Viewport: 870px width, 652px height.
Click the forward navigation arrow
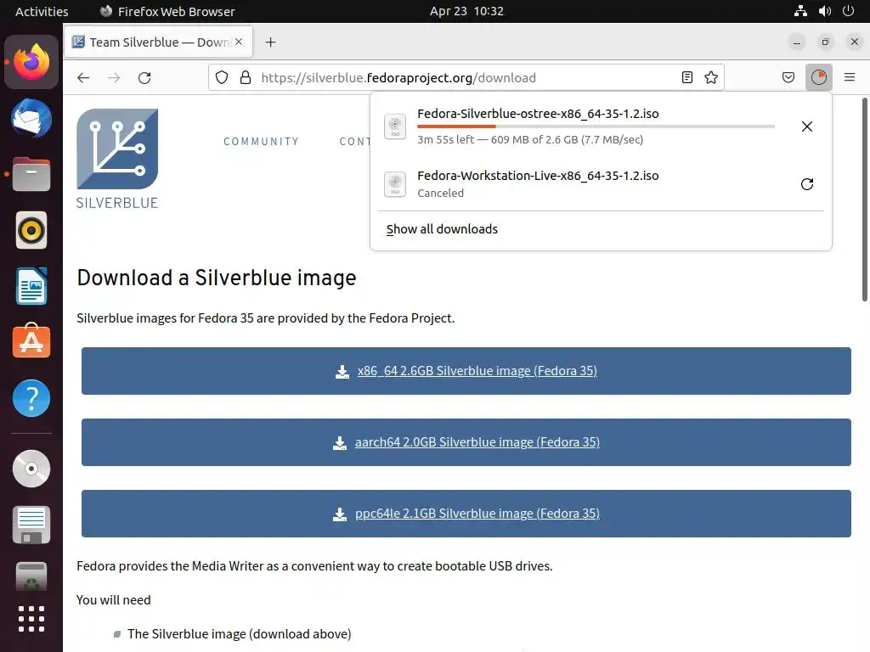[x=115, y=77]
